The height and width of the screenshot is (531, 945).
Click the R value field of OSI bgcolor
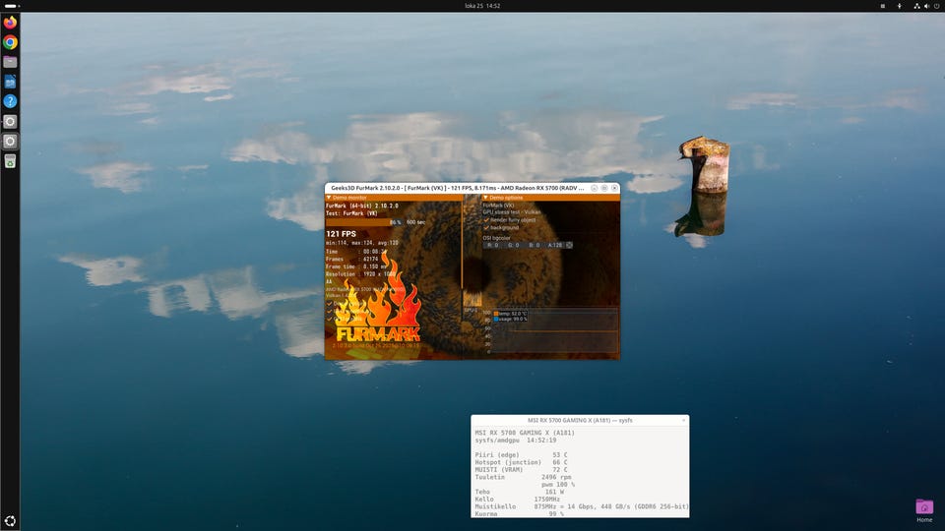pyautogui.click(x=492, y=245)
